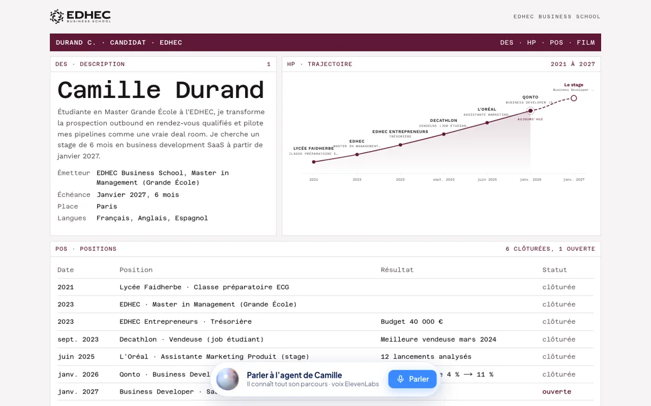Click the DES · DESCRIPTION panel title
Viewport: 651px width, 406px height.
point(90,64)
